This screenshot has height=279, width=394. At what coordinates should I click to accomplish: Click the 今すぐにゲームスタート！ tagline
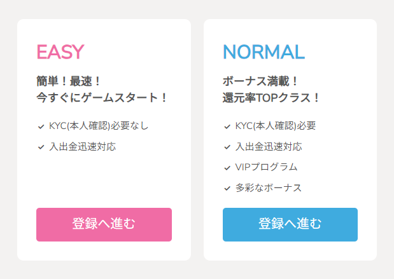(x=102, y=98)
